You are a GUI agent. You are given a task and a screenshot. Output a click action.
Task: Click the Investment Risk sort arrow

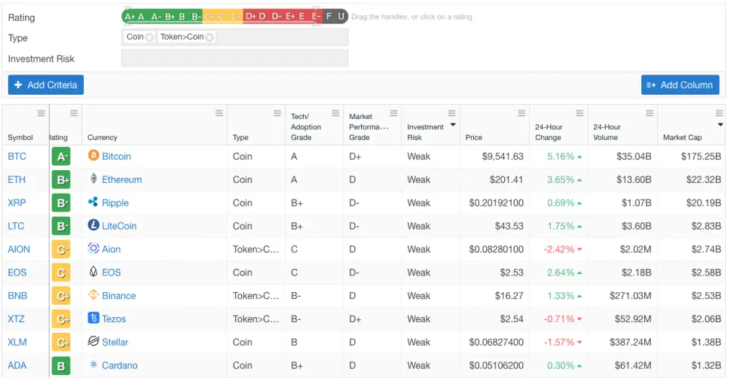(453, 124)
